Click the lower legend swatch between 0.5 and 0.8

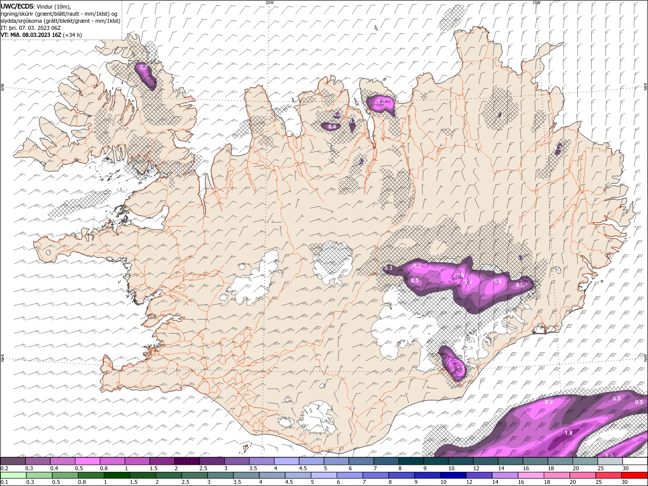click(x=65, y=475)
